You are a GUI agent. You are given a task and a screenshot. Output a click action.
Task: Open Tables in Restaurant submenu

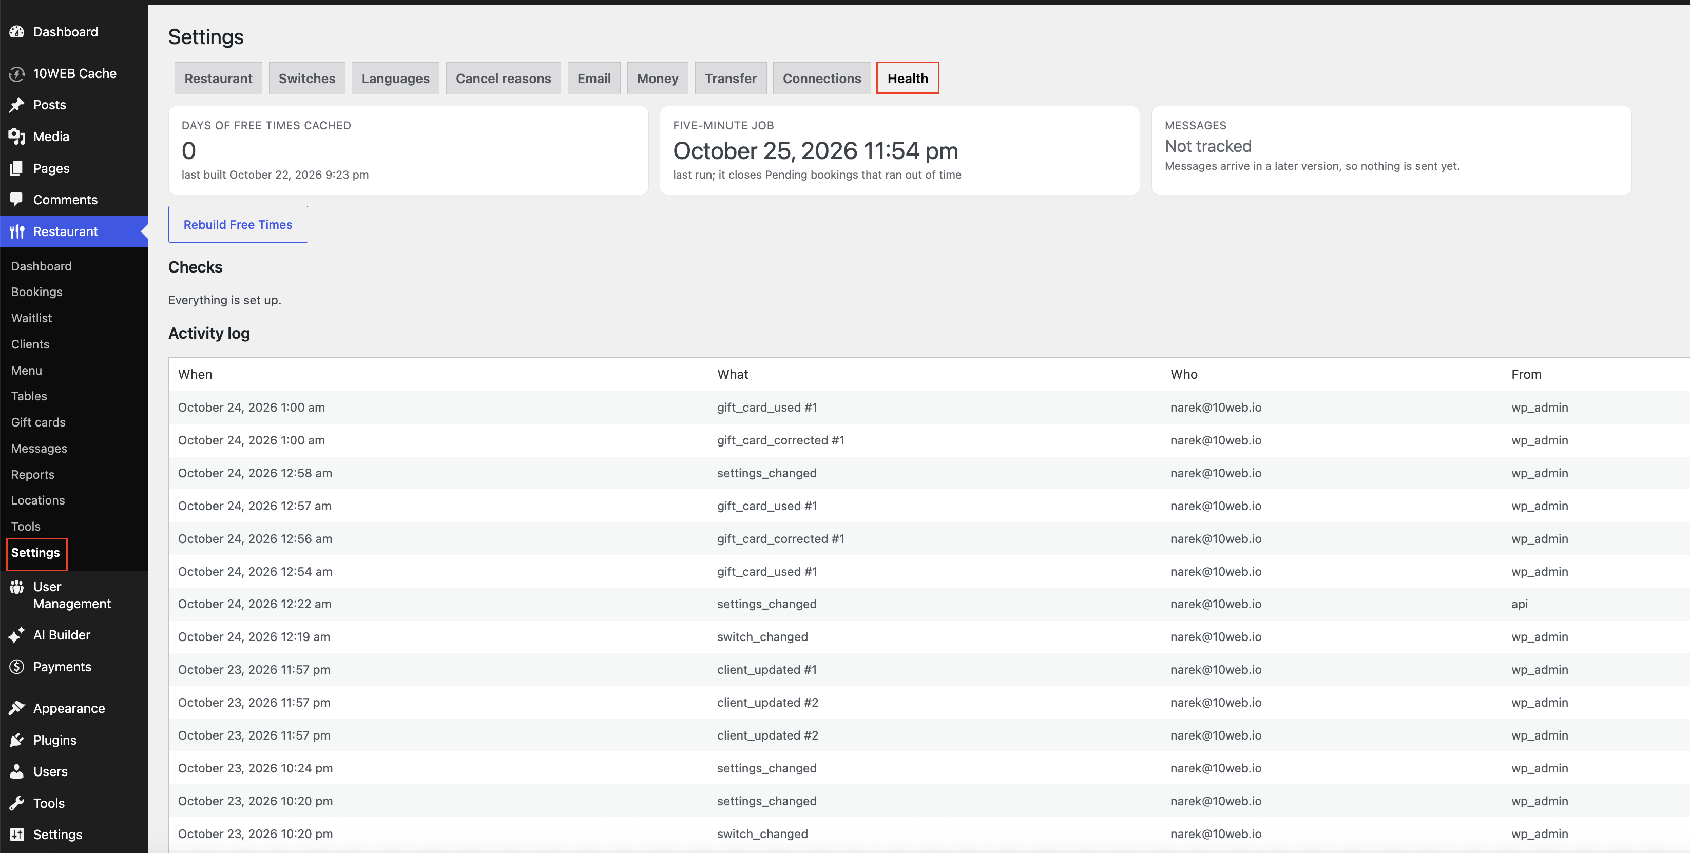[29, 396]
